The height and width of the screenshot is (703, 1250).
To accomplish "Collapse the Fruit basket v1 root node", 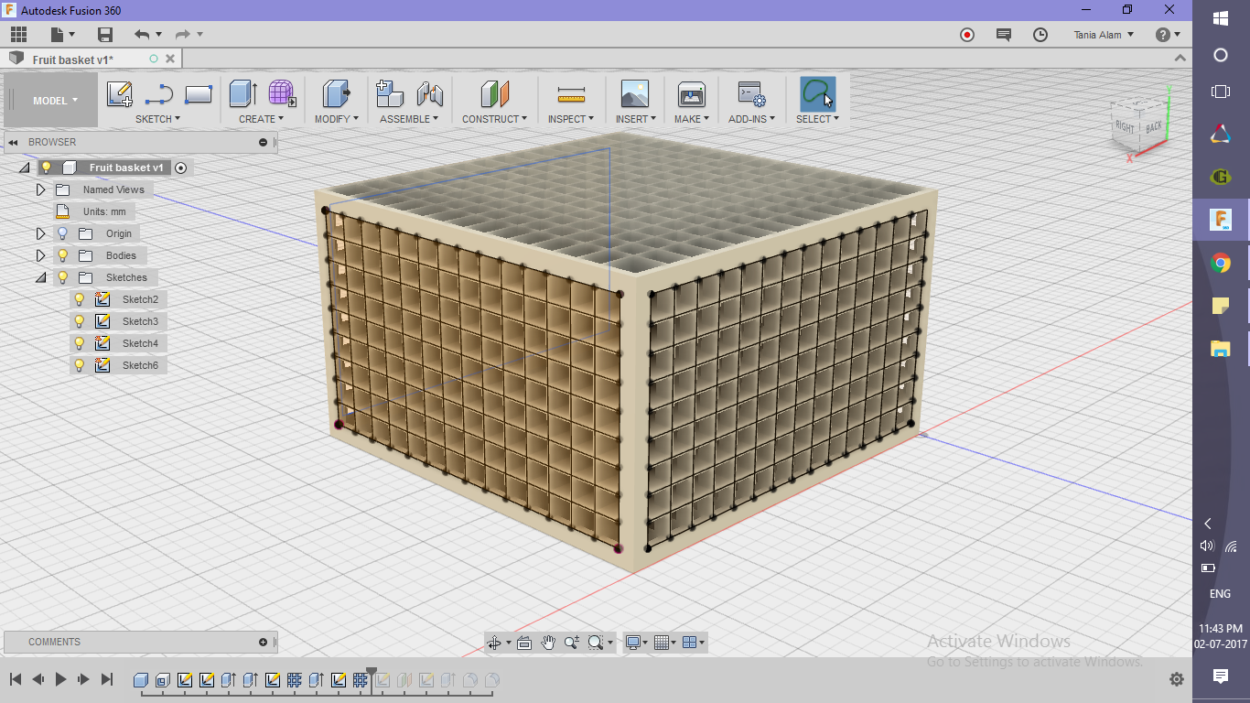I will [x=24, y=168].
